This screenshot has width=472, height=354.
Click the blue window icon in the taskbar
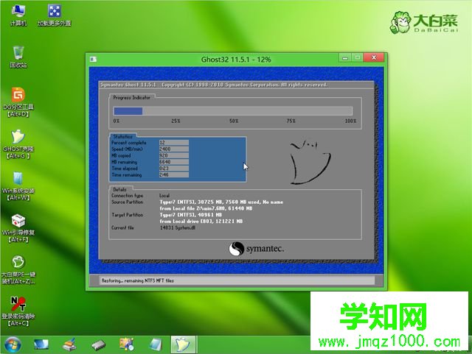tap(156, 344)
